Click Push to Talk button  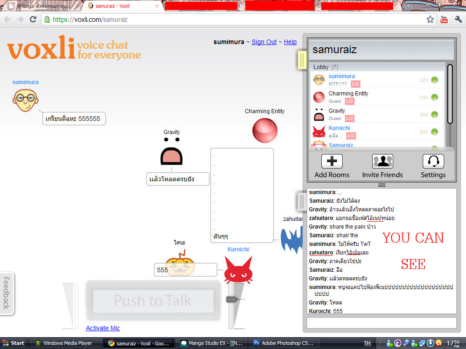click(153, 301)
